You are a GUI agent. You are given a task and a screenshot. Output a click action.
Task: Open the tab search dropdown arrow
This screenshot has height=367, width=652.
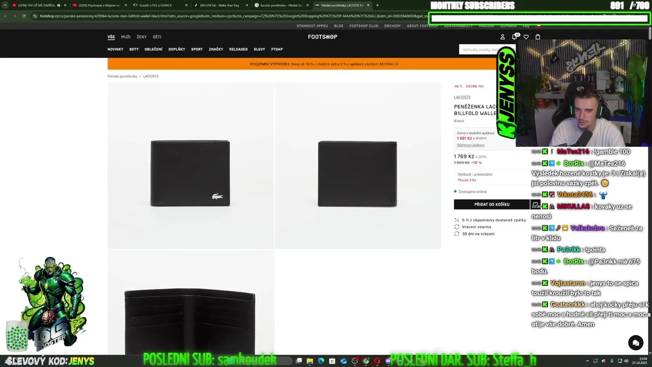click(5, 5)
